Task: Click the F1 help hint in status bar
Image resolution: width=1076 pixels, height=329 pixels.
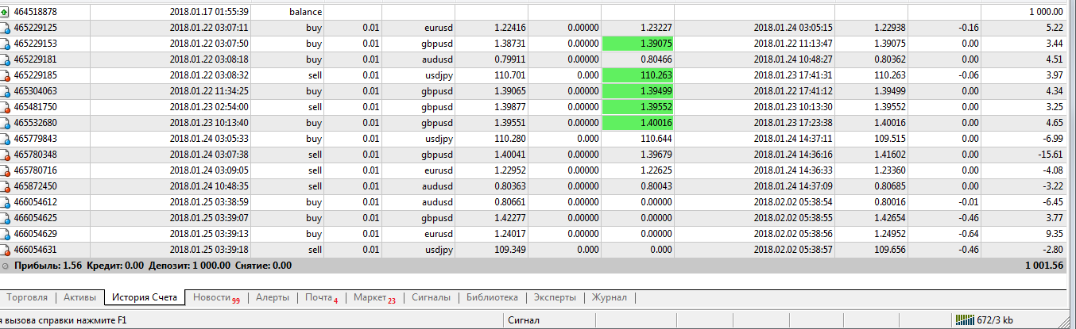Action: click(x=64, y=320)
